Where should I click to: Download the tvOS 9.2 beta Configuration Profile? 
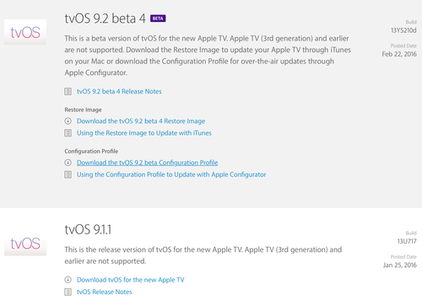pyautogui.click(x=147, y=163)
